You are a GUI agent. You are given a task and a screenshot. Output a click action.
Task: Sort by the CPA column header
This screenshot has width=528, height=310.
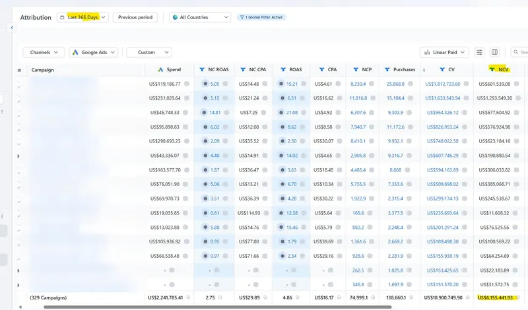coord(332,70)
